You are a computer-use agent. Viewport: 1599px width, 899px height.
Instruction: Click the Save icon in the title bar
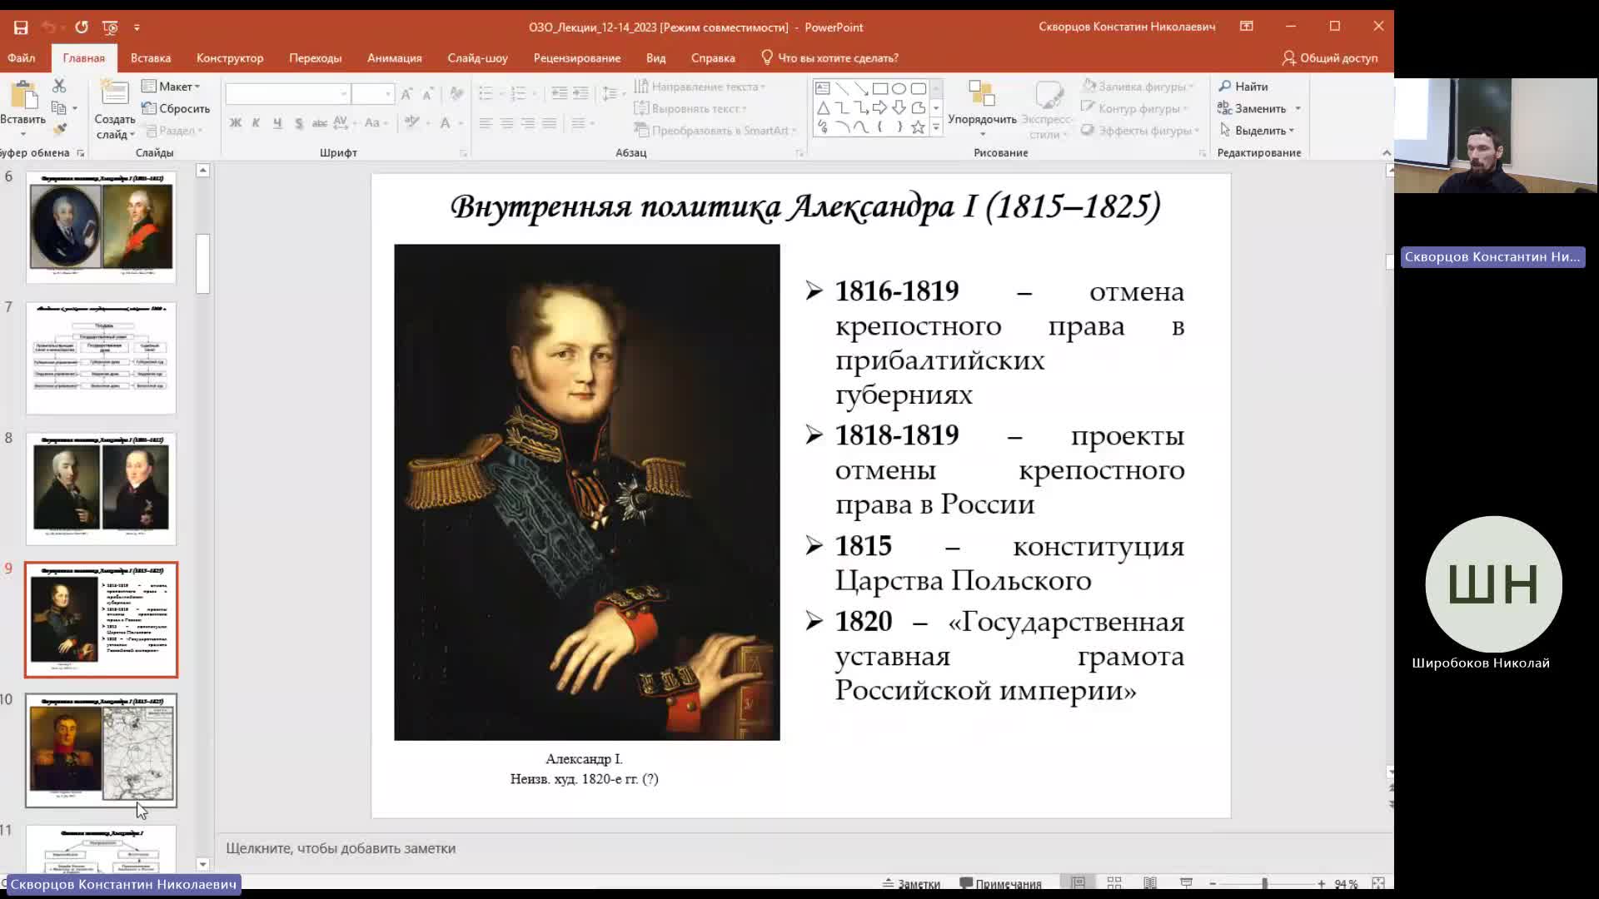click(x=21, y=27)
